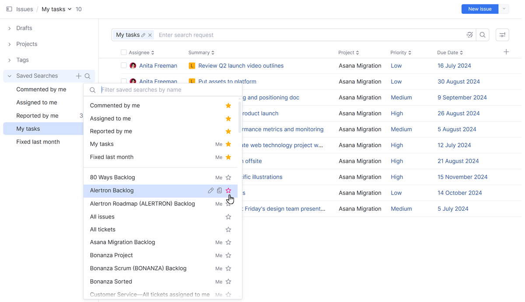Image resolution: width=525 pixels, height=302 pixels.
Task: Collapse the Saved Searches section
Action: coord(10,76)
